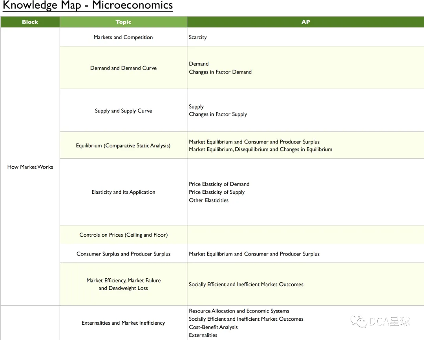Select the Block column header
The image size is (424, 340).
pos(30,22)
